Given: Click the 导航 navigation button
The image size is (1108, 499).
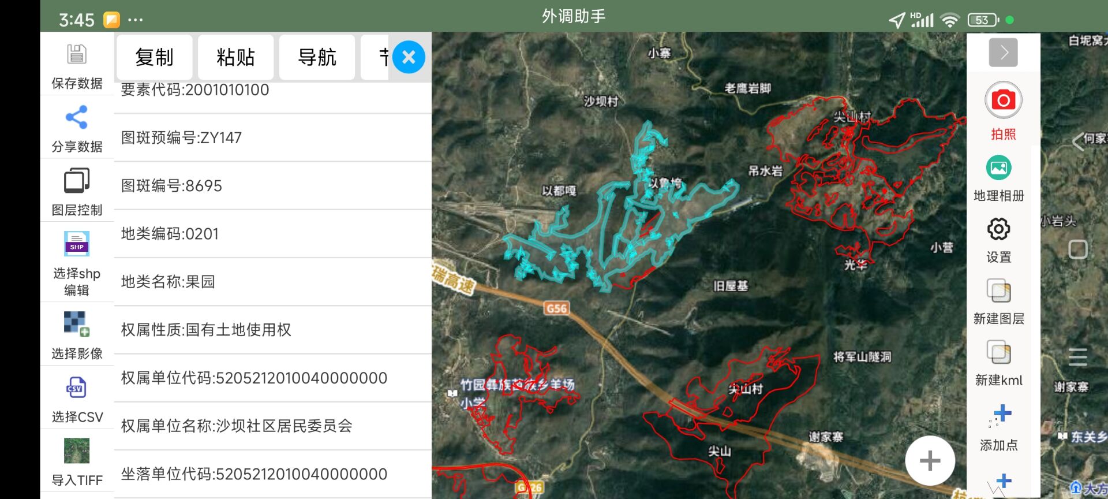Looking at the screenshot, I should tap(317, 57).
